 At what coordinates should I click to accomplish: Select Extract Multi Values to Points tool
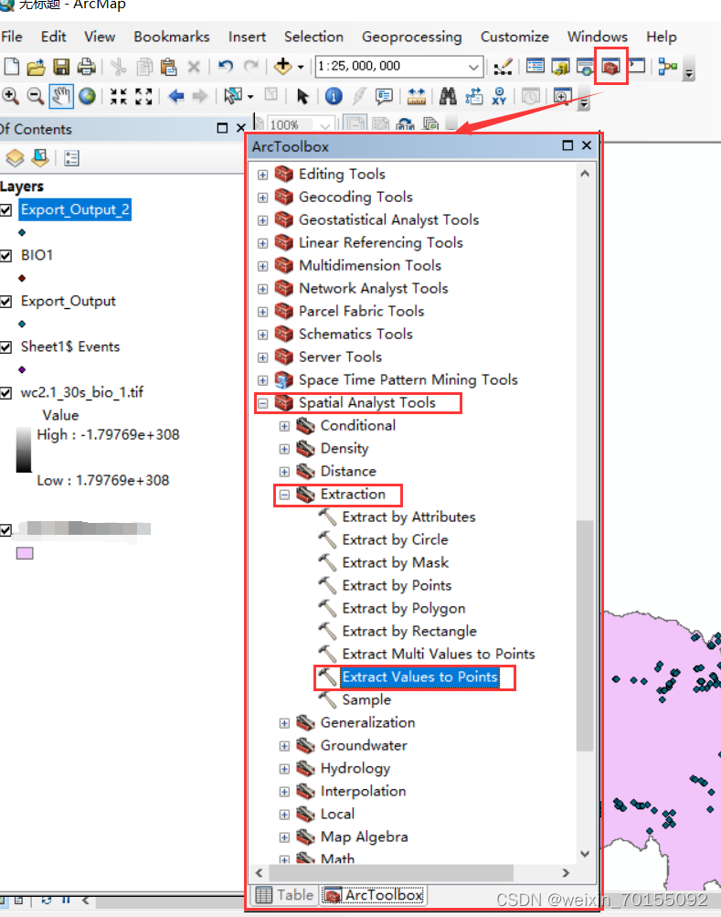439,654
